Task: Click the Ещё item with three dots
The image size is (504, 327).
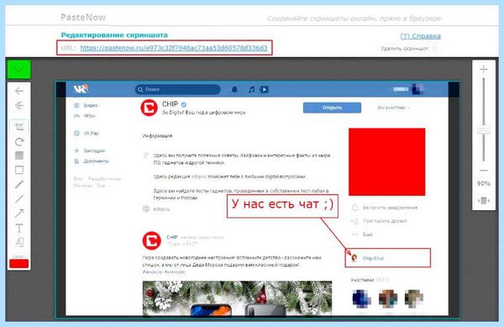Action: pyautogui.click(x=362, y=235)
